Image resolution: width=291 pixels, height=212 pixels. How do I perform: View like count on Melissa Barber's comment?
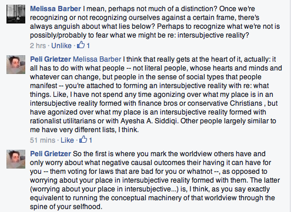[x=88, y=46]
